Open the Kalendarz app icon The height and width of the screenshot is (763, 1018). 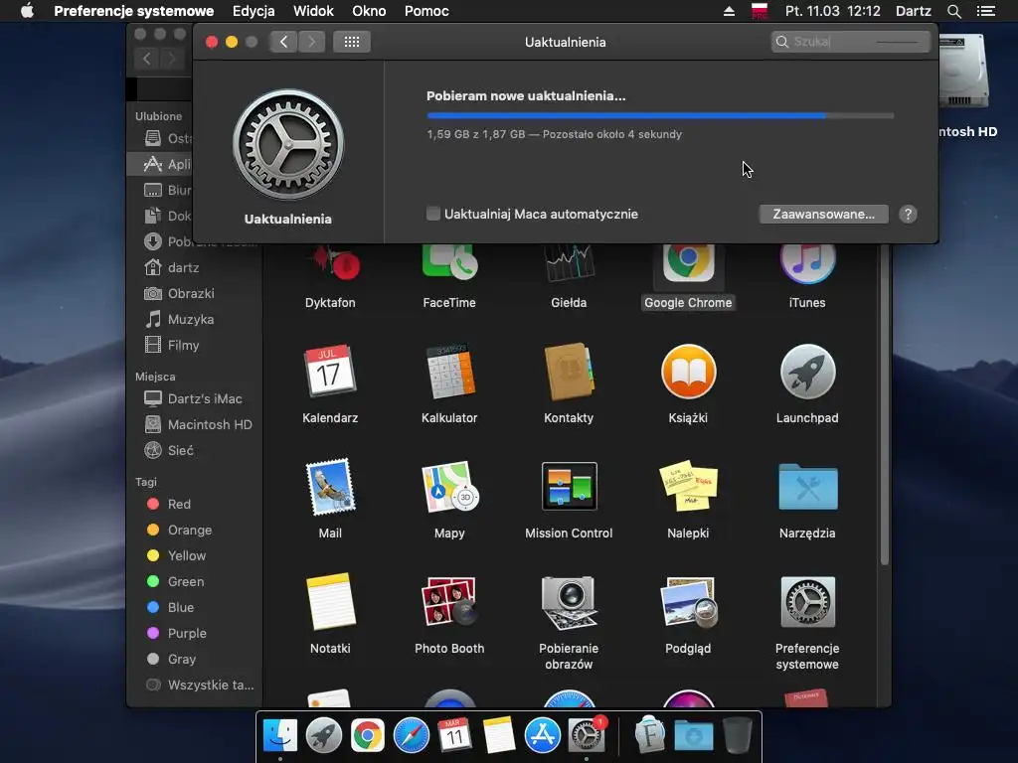(x=330, y=372)
